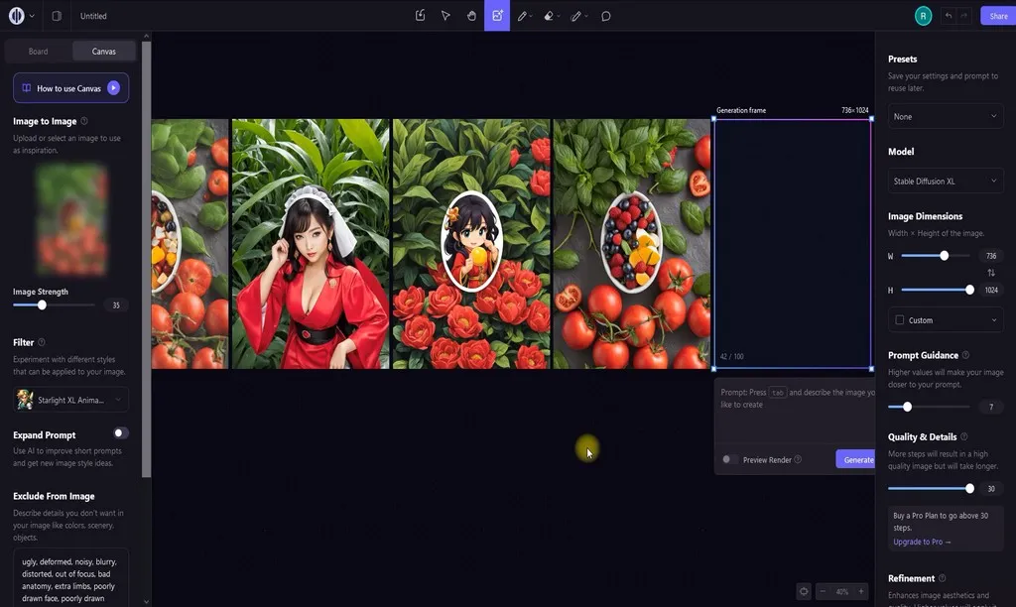Select the Generation Frame tool
The height and width of the screenshot is (607, 1016).
(497, 15)
